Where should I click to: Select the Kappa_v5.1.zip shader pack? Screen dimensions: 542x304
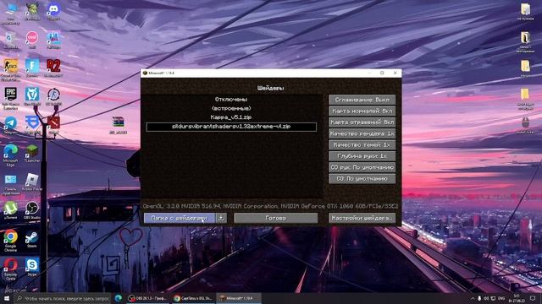[231, 117]
